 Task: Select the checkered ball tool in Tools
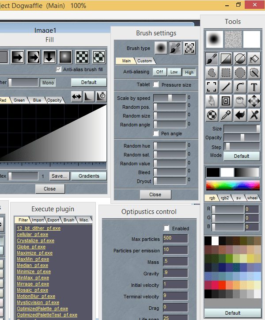click(x=212, y=115)
